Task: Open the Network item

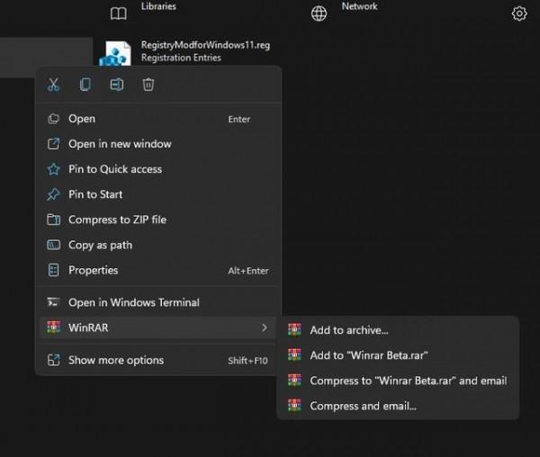Action: point(359,6)
